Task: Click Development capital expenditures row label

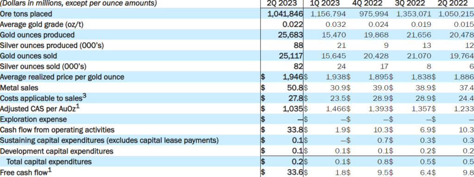Action: tap(56, 151)
